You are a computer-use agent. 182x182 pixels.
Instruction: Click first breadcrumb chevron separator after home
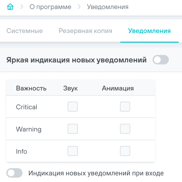coord(22,7)
